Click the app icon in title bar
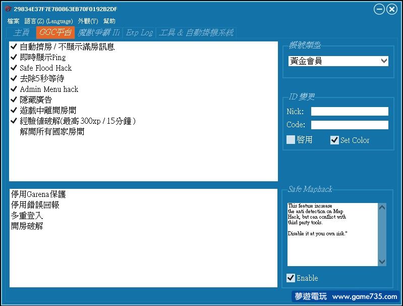The image size is (403, 306). (x=8, y=9)
